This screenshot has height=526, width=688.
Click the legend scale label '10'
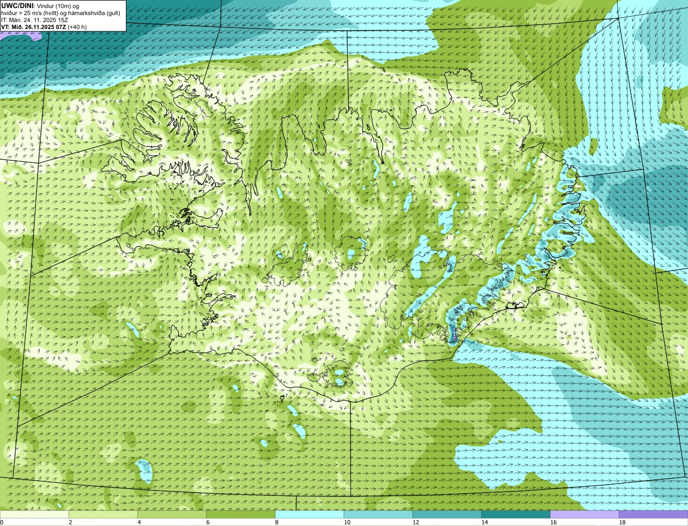(x=347, y=522)
